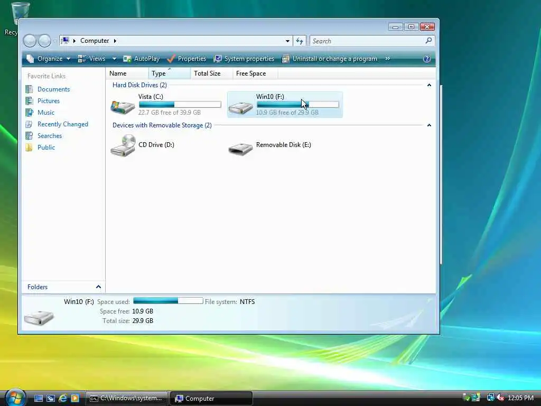Open Searches favorite link
The image size is (541, 406).
point(50,136)
